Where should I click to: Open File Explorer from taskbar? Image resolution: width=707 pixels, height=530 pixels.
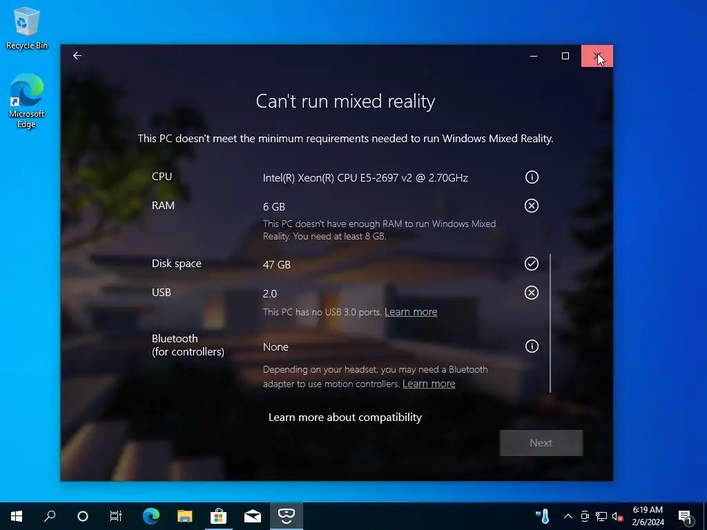184,516
